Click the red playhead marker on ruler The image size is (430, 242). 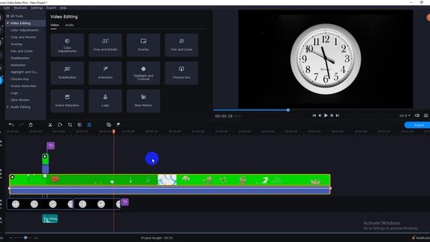point(114,132)
